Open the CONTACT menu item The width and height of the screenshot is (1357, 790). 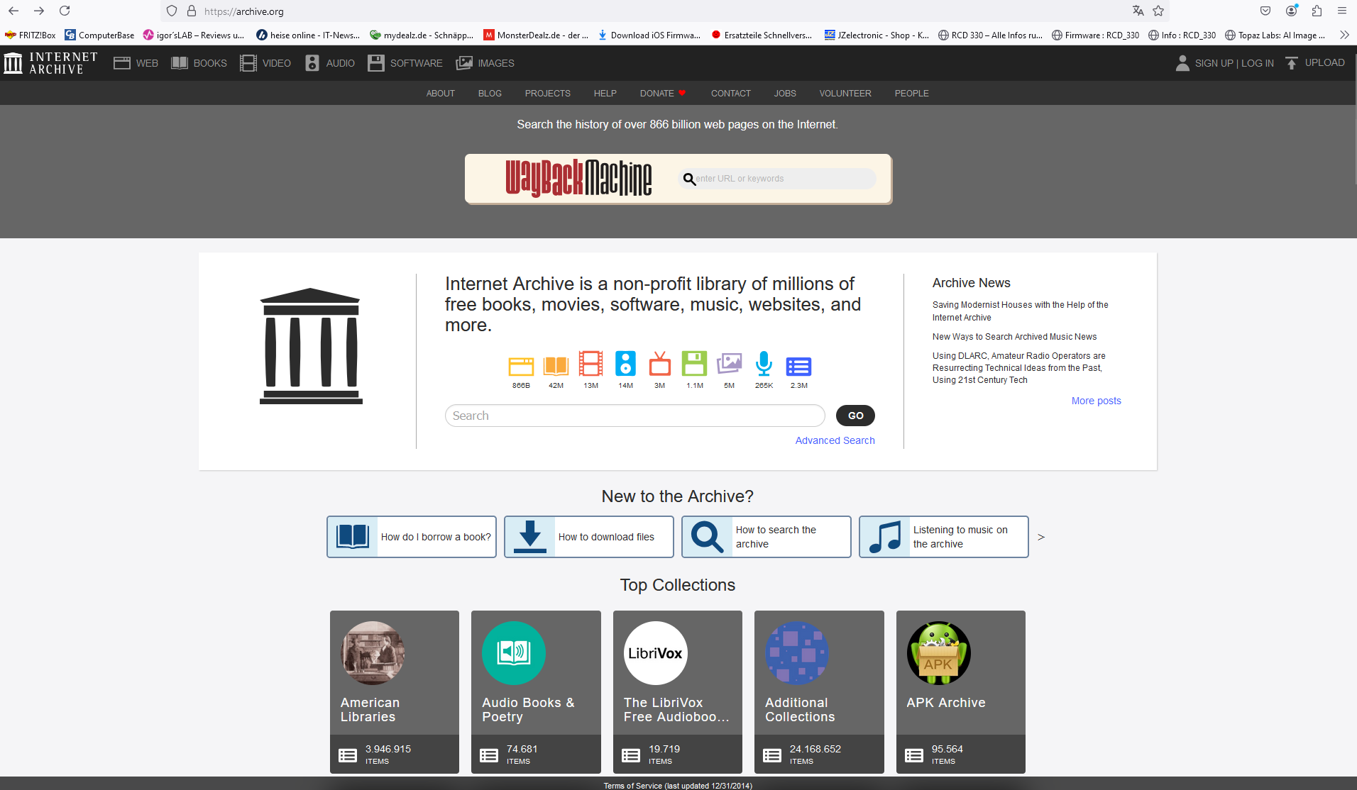point(731,93)
